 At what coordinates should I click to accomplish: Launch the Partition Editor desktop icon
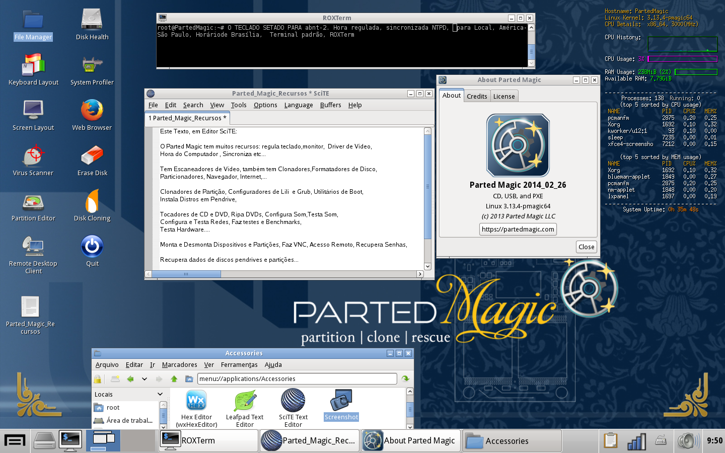click(x=33, y=207)
